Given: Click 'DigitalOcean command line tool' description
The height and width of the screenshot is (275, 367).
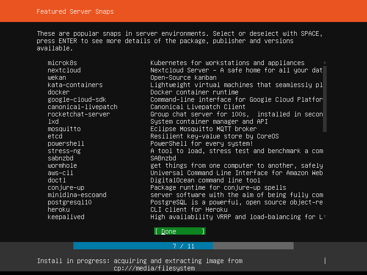Looking at the screenshot, I should 206,180.
